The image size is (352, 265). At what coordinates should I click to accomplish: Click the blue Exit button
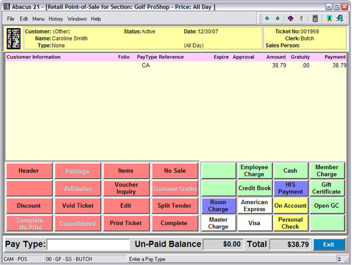coord(328,244)
